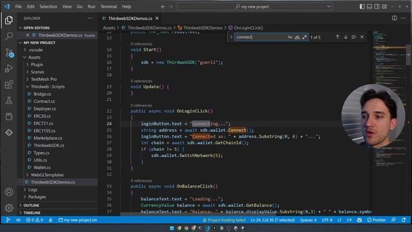Toggle the bottom Panel layout

[370, 6]
